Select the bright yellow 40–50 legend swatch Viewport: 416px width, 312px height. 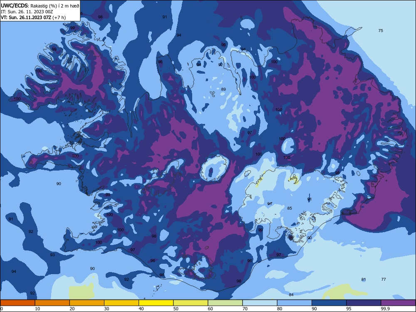pos(156,303)
